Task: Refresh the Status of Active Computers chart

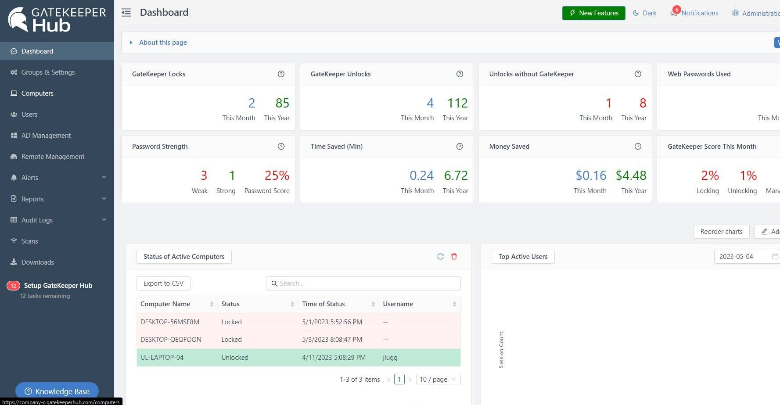Action: [440, 257]
